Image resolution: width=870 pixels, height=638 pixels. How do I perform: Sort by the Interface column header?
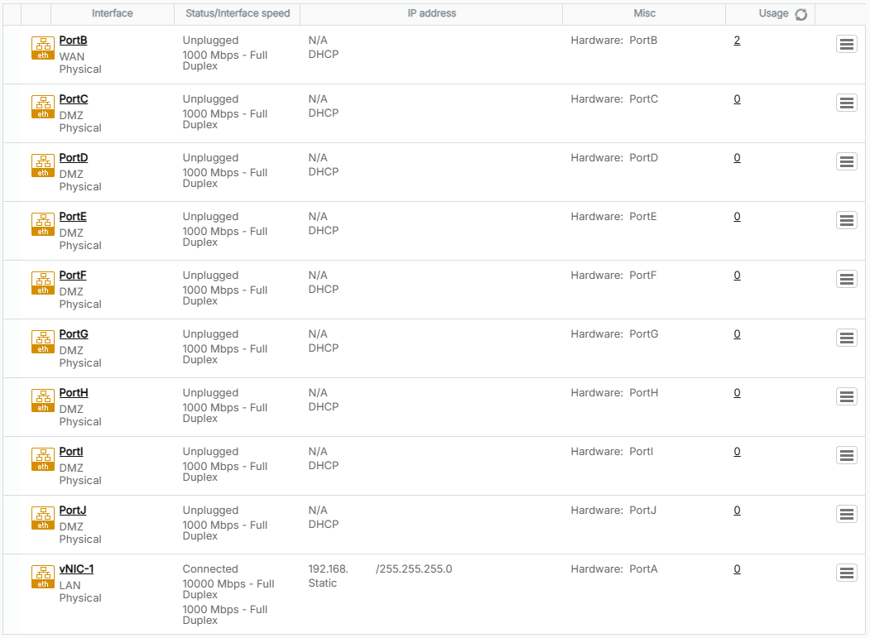[x=113, y=14]
